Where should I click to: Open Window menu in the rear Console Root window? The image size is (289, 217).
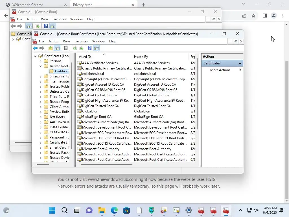click(76, 19)
